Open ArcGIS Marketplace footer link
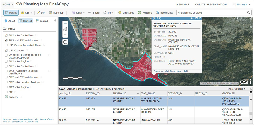 click(x=22, y=119)
